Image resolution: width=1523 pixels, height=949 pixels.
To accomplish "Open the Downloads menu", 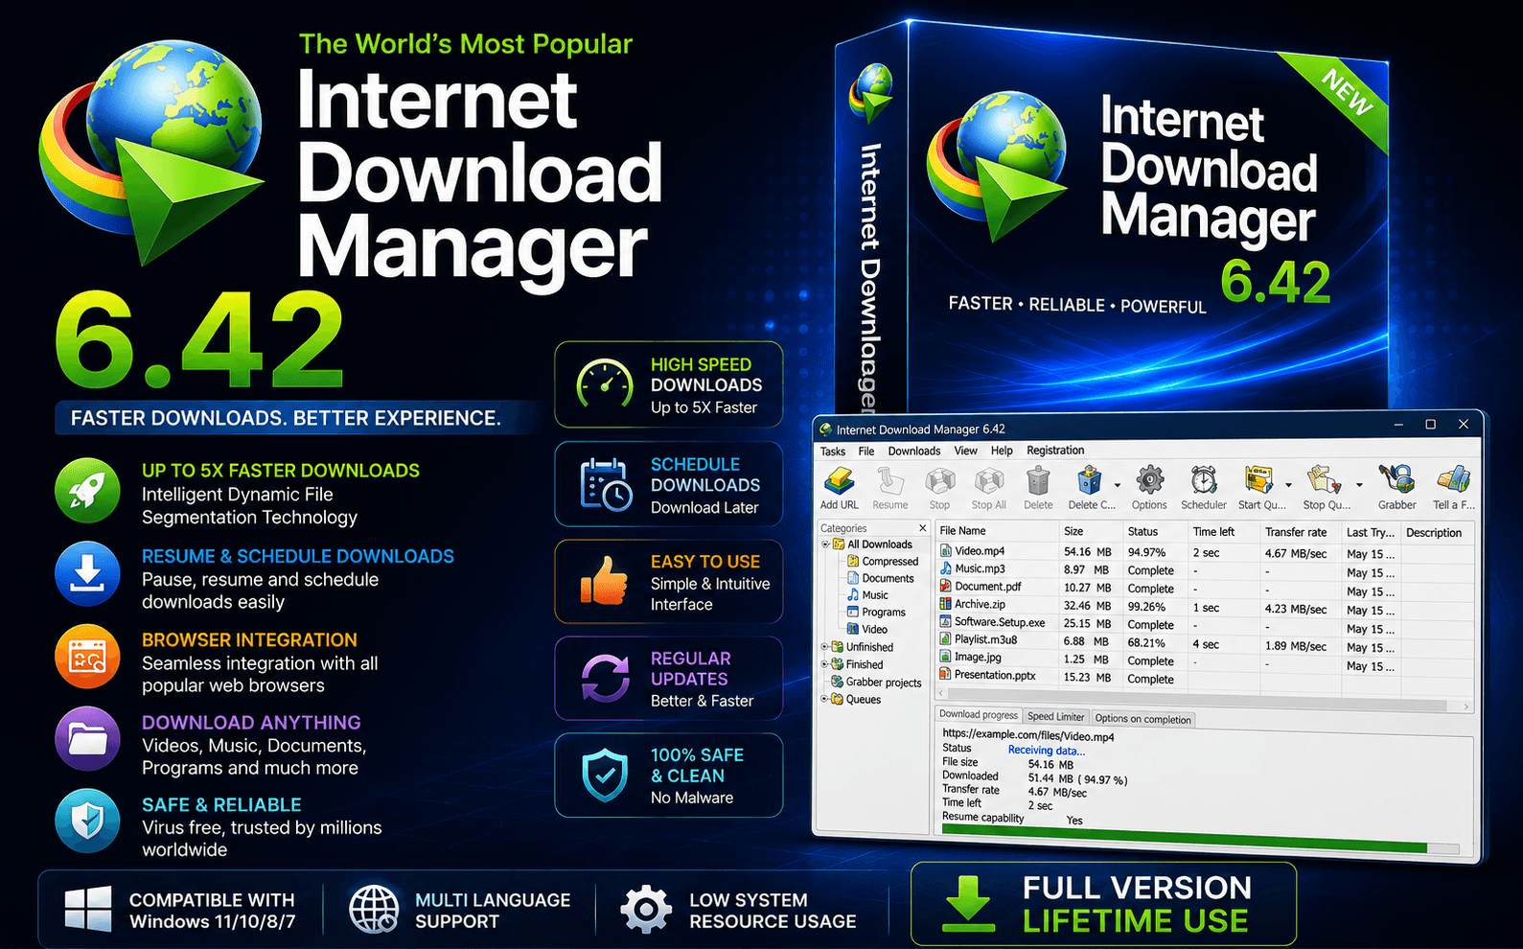I will [x=914, y=451].
